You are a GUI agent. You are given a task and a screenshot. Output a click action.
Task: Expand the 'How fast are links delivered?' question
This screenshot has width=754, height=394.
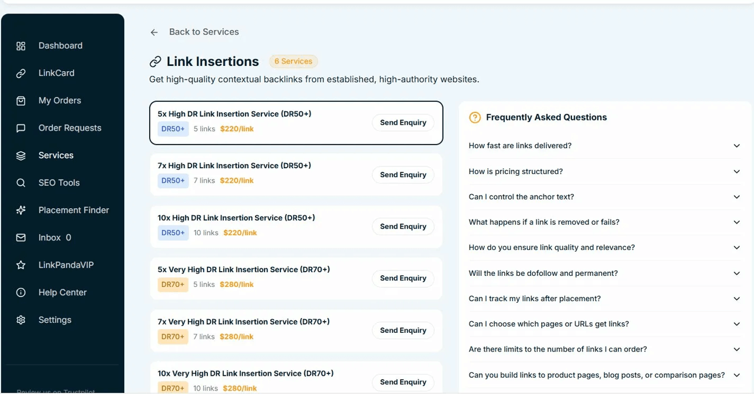coord(604,145)
